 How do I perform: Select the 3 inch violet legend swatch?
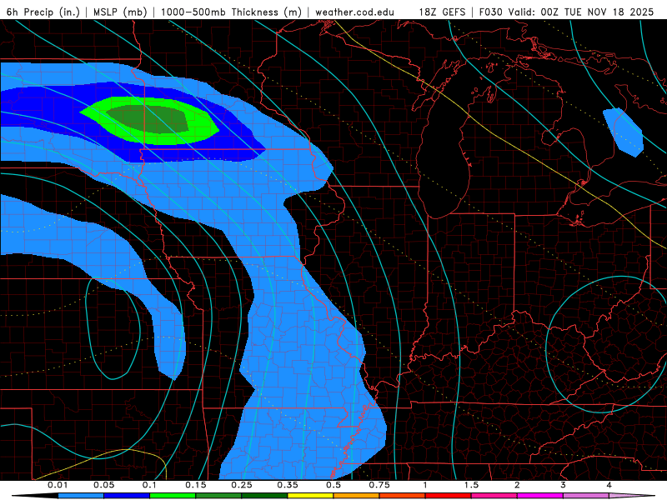click(x=586, y=496)
